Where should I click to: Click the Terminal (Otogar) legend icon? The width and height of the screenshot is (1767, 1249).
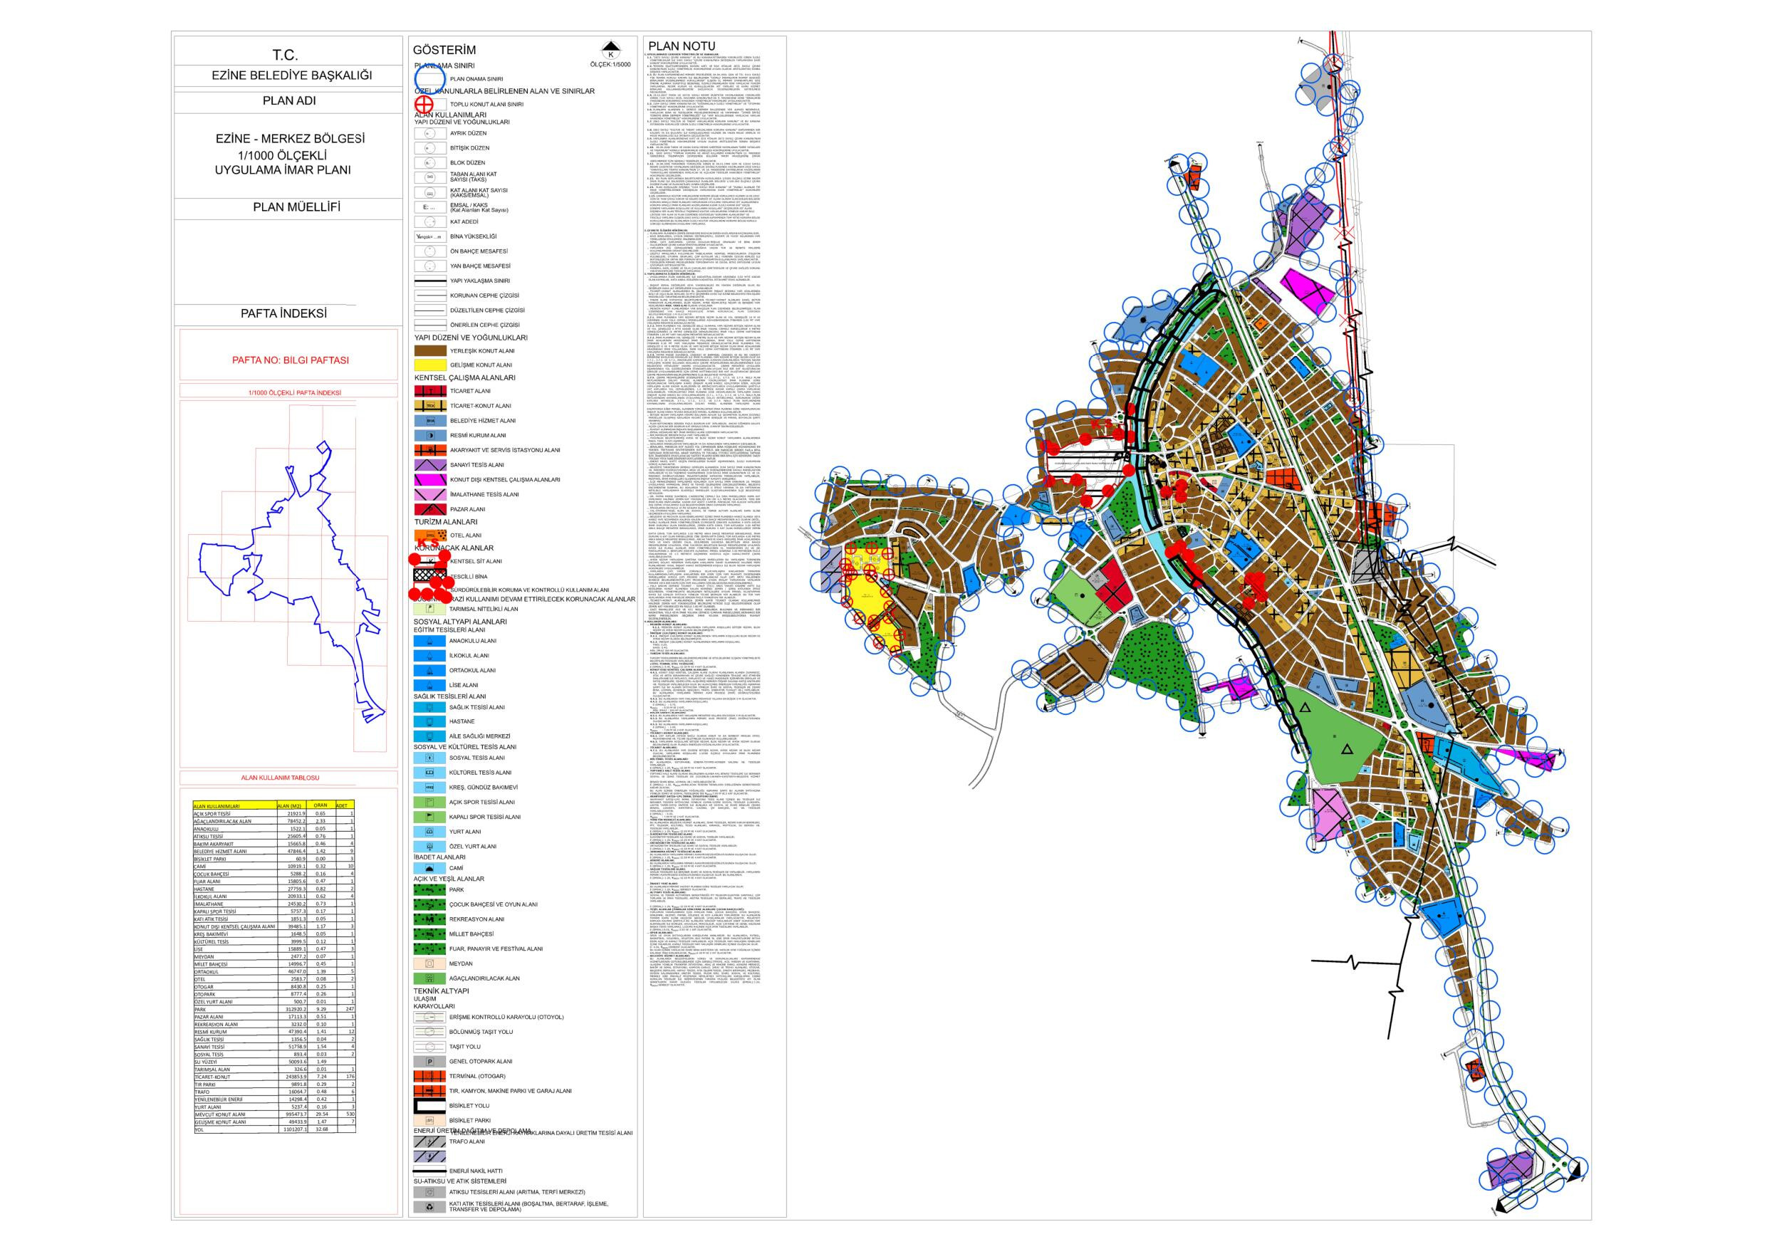tap(429, 1077)
